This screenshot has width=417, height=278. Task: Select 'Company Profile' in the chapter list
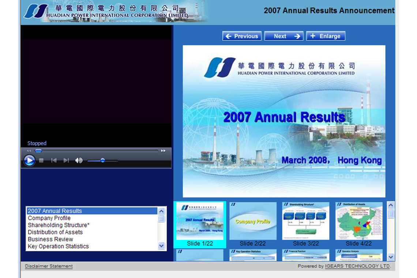tap(92, 218)
